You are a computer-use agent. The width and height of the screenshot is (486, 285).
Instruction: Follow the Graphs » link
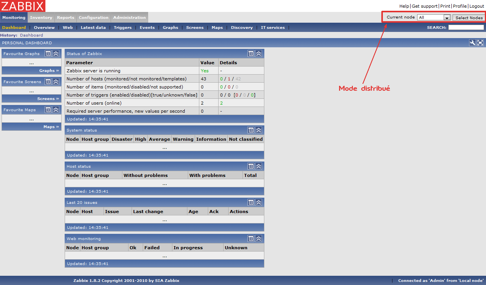[49, 71]
